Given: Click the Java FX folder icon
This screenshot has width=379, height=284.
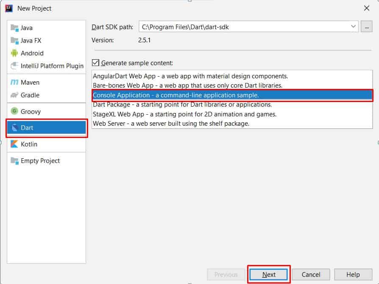Looking at the screenshot, I should 14,41.
